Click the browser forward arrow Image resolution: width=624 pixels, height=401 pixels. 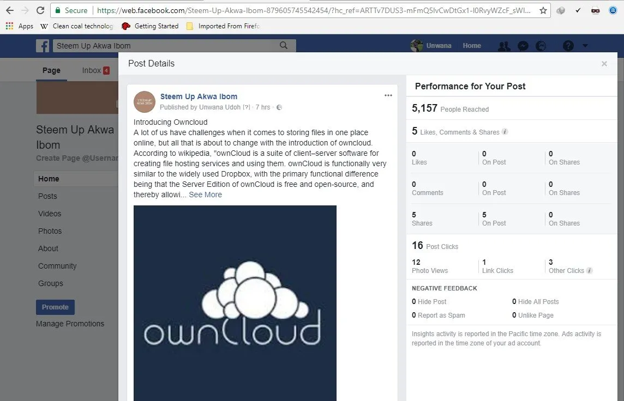coord(25,10)
